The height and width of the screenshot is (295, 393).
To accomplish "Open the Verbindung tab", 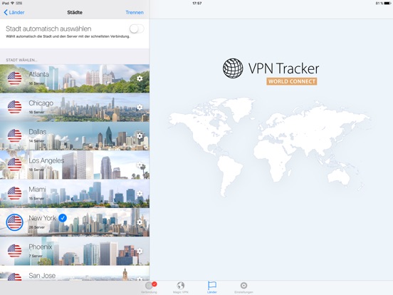I will 150,287.
